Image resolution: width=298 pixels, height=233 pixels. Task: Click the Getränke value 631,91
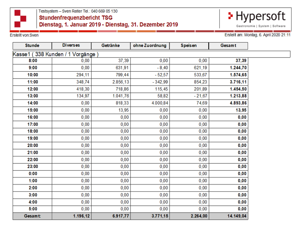(x=122, y=68)
